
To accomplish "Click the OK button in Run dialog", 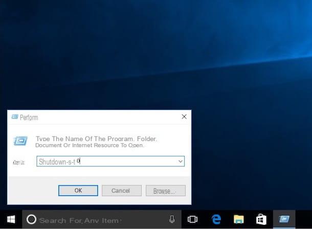I will click(78, 191).
